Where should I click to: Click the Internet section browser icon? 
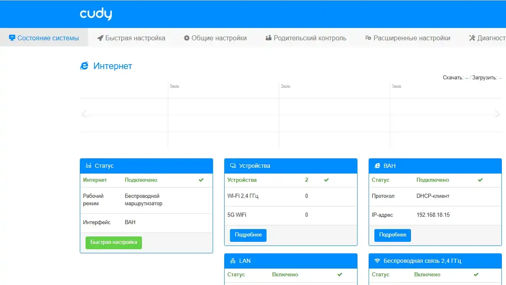coord(84,66)
